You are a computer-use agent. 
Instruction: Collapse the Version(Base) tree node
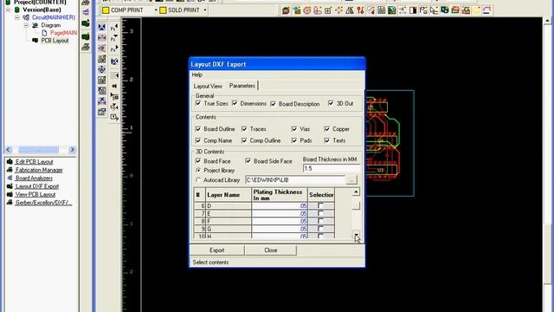[x=8, y=10]
